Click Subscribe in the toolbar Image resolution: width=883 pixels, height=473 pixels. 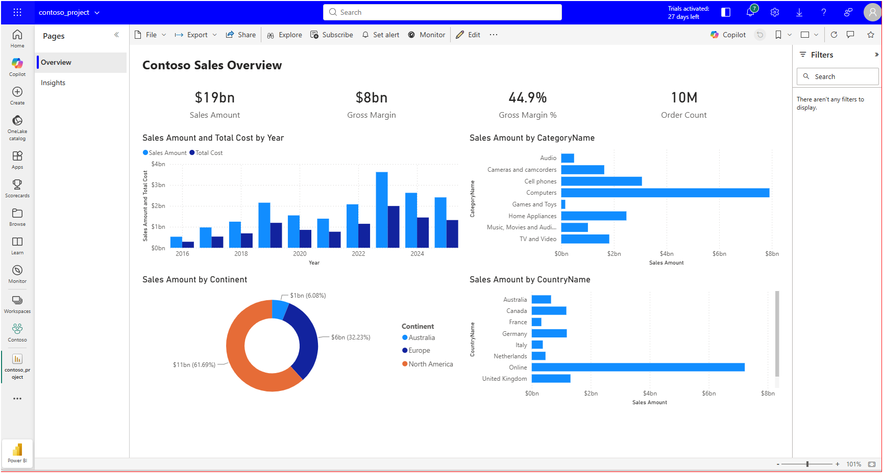332,35
